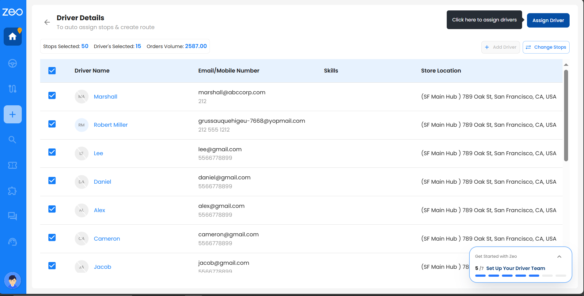Open the user profile avatar
This screenshot has height=296, width=584.
point(13,280)
